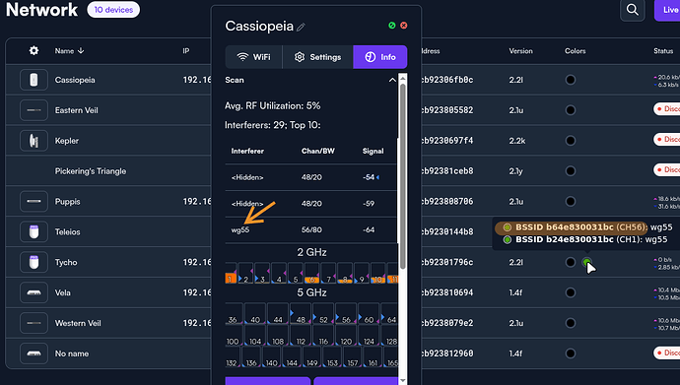Screen dimensions: 680x385
Task: Click the pencil edit icon beside Cassiopeia
Action: pyautogui.click(x=301, y=28)
